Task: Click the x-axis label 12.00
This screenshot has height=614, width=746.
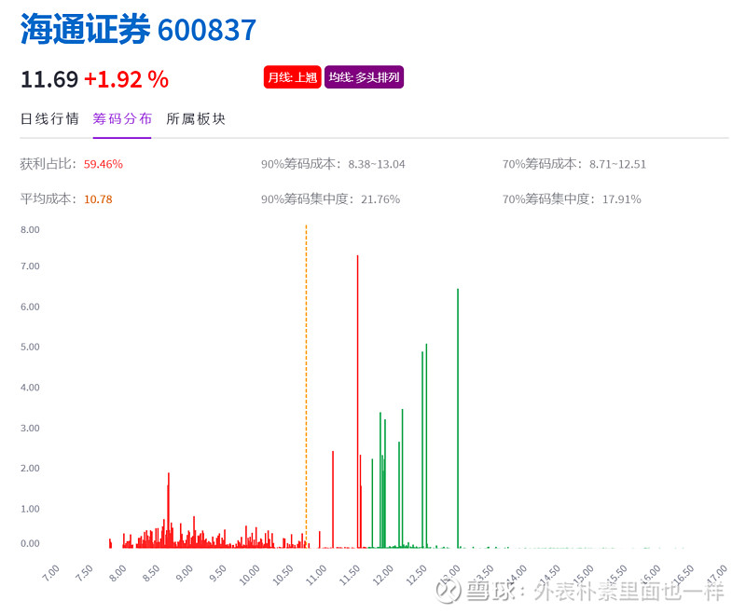Action: (383, 575)
